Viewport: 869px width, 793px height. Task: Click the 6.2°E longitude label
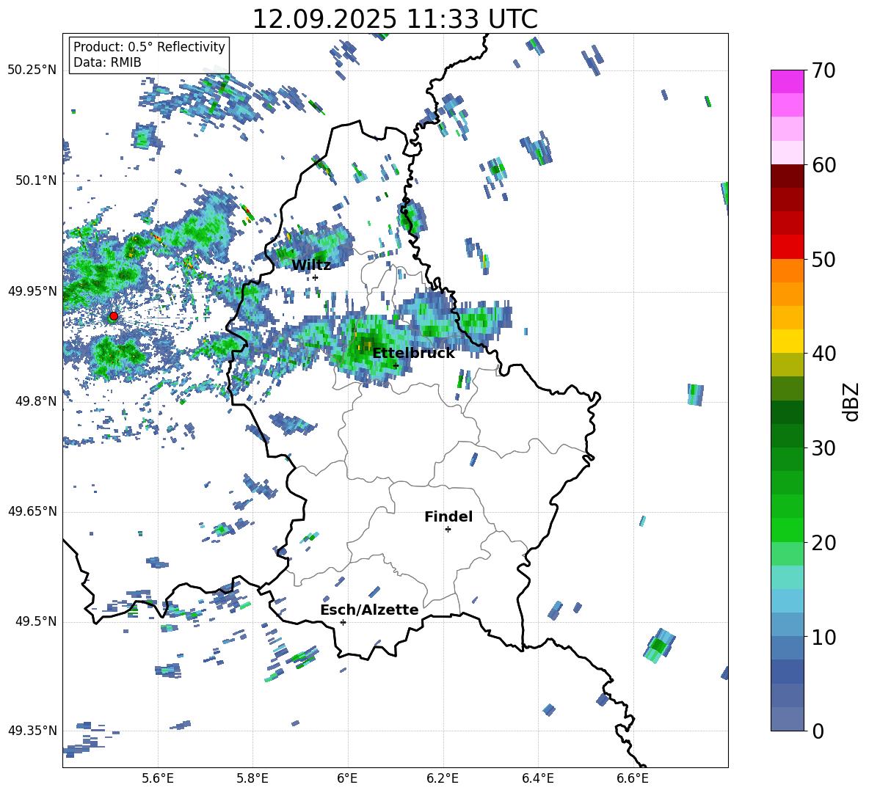(x=443, y=778)
